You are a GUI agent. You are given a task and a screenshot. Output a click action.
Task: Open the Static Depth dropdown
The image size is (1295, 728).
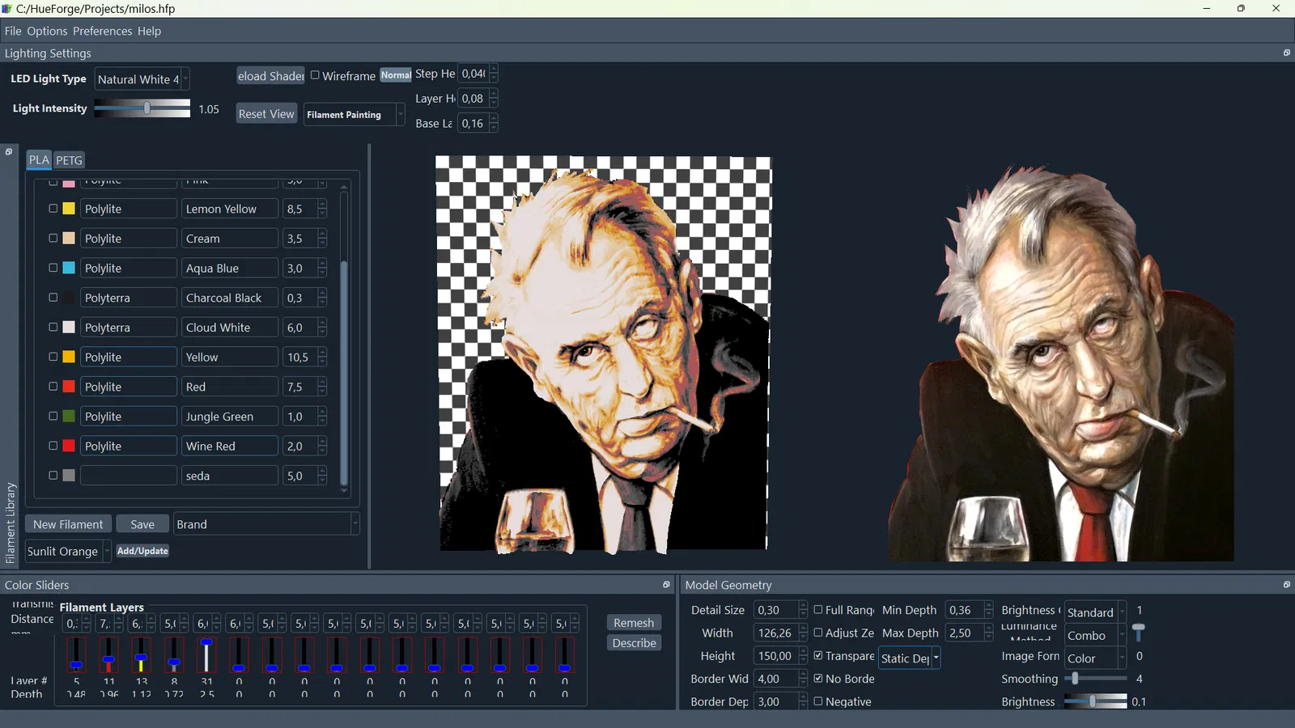[910, 658]
